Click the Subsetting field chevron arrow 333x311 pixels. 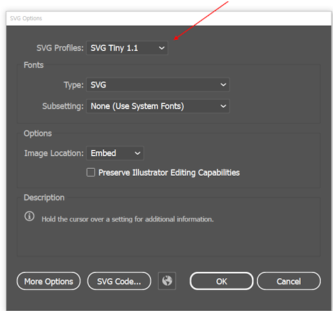tap(223, 106)
